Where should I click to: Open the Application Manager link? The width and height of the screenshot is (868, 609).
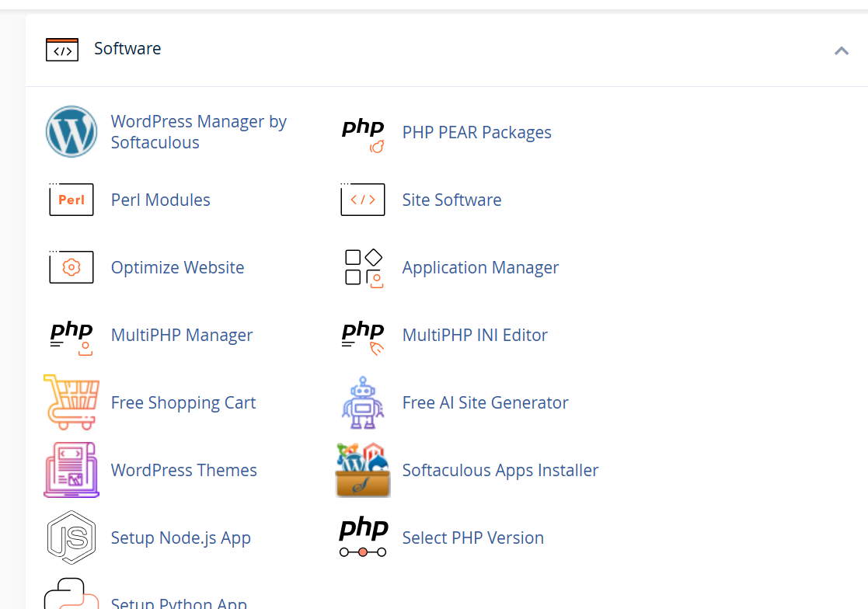click(x=480, y=268)
